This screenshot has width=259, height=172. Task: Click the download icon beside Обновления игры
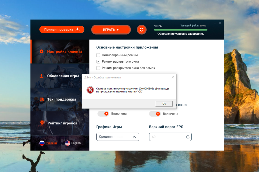click(x=41, y=76)
